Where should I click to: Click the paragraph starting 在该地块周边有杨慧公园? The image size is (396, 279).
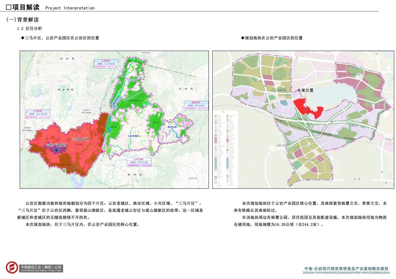[310, 221]
